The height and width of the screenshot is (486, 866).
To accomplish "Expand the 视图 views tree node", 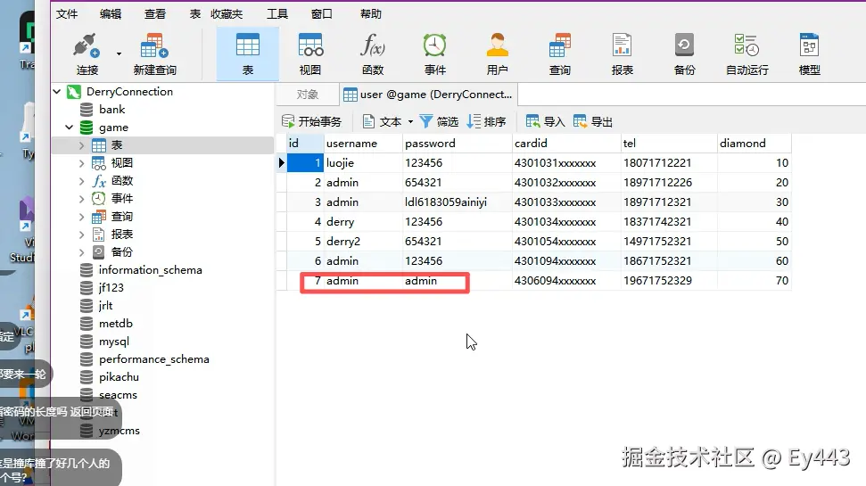I will (x=81, y=163).
